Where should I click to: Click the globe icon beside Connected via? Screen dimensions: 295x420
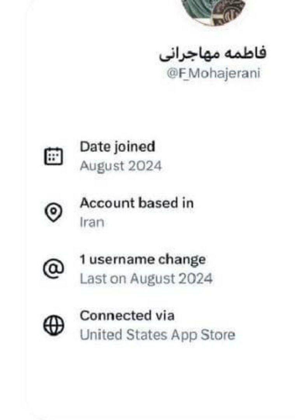tap(53, 326)
